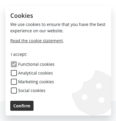Click the greyed Functional cookies checkmark
The image size is (116, 121).
[14, 64]
